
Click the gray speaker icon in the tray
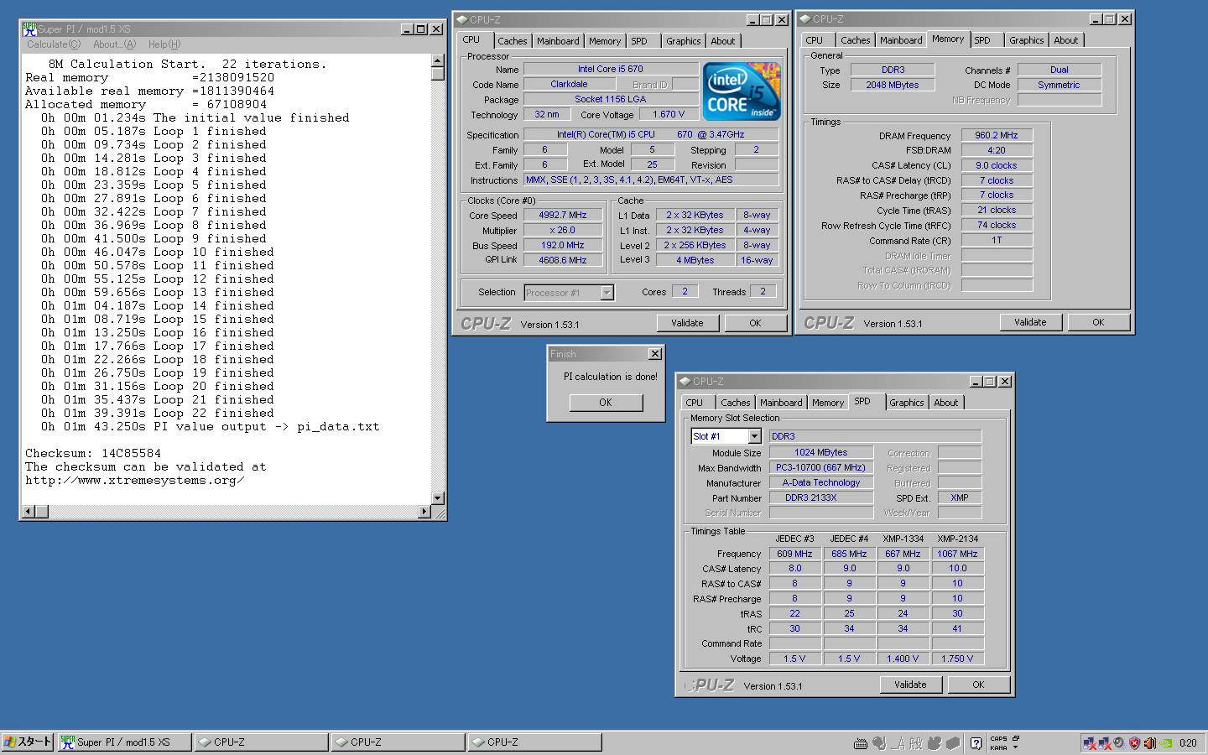point(1119,742)
